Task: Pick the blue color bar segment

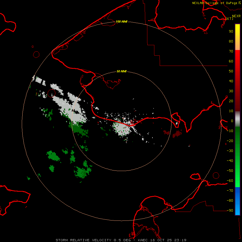Action: pyautogui.click(x=237, y=201)
